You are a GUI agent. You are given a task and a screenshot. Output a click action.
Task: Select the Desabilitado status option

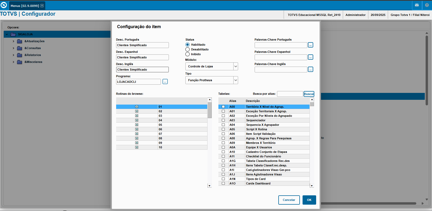tap(188, 50)
